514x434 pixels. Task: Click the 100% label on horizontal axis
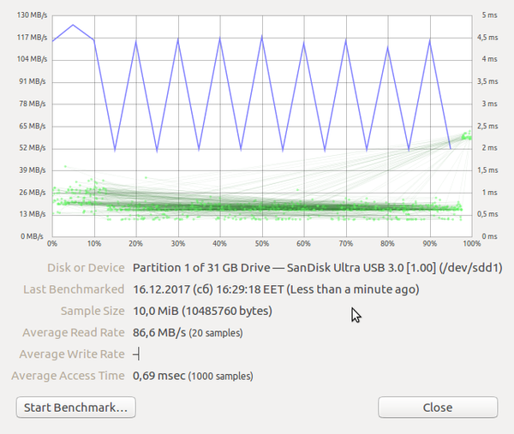tap(472, 244)
